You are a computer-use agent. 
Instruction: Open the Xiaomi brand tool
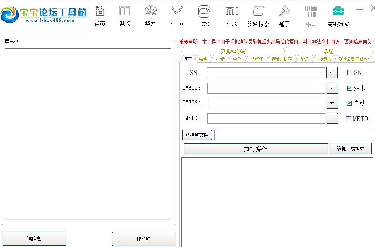(x=232, y=15)
